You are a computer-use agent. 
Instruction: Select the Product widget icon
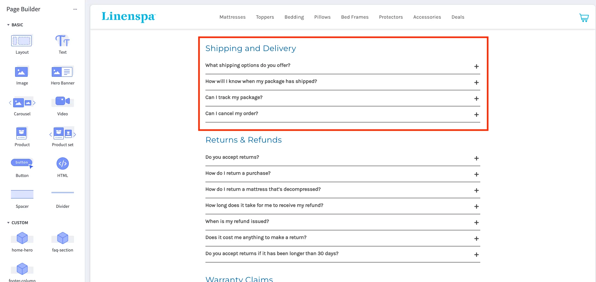(x=22, y=133)
